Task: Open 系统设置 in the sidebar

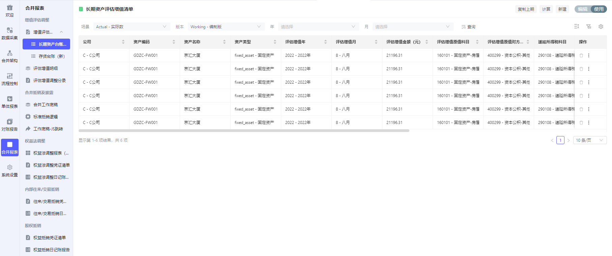Action: point(9,170)
